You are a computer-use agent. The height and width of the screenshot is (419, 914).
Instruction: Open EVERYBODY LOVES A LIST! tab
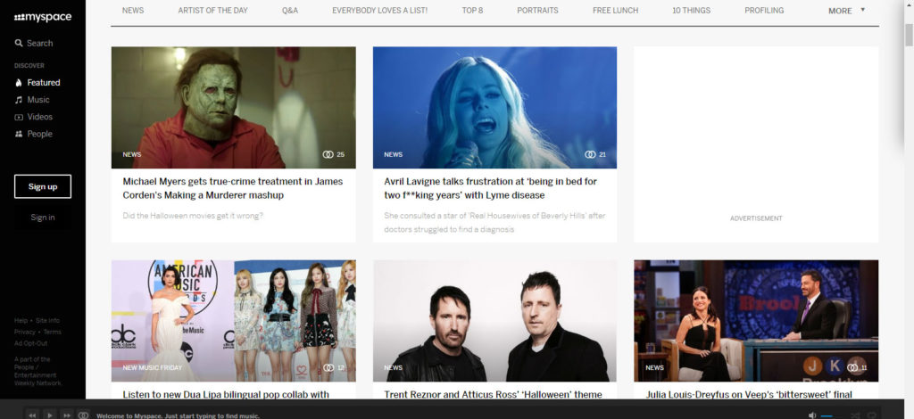point(379,11)
